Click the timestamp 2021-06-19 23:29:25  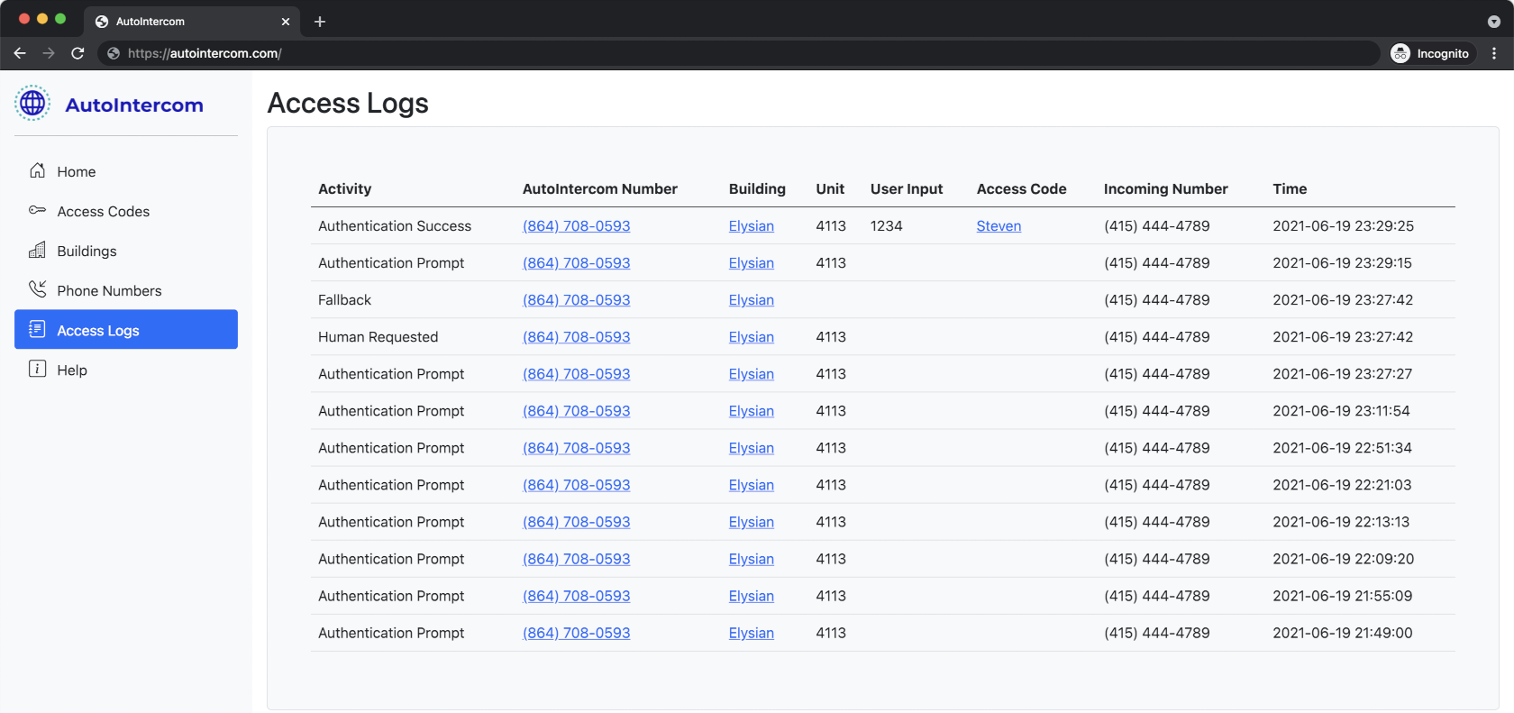(1344, 226)
